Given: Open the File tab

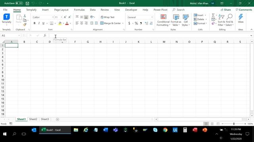Looking at the screenshot, I should [5, 9].
